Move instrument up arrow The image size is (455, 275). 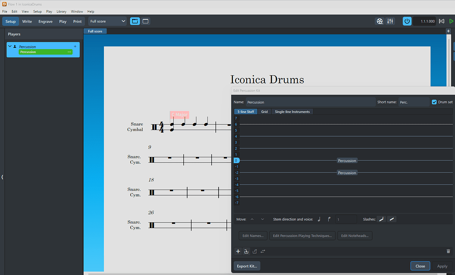pyautogui.click(x=252, y=220)
